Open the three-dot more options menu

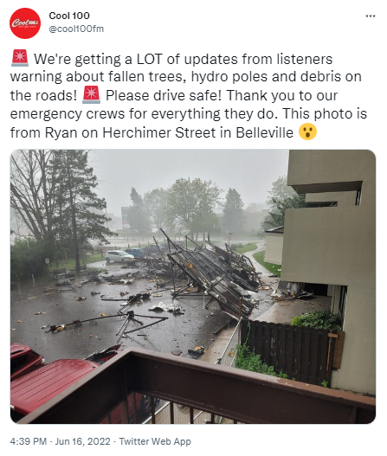(x=371, y=16)
